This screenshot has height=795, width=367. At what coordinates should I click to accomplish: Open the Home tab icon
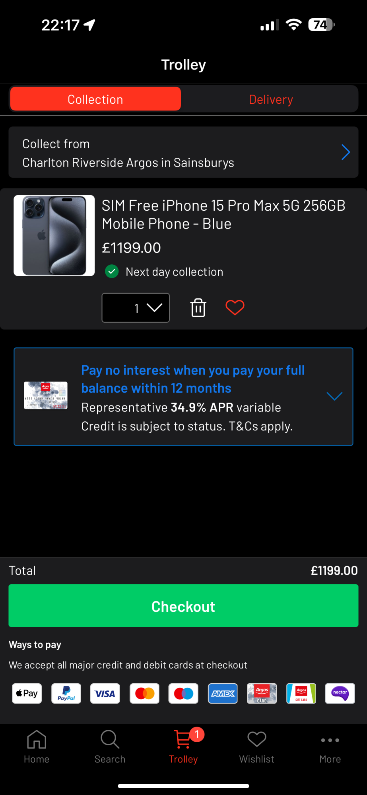click(x=37, y=739)
